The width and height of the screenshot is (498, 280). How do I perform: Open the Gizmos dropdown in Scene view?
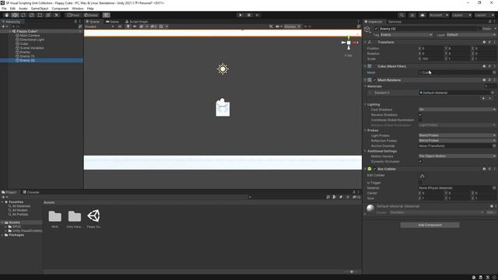[x=292, y=26]
